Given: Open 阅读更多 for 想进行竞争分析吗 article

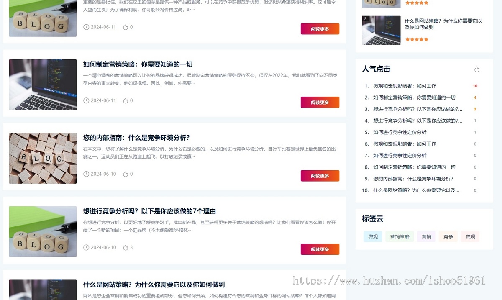Looking at the screenshot, I should pos(320,249).
